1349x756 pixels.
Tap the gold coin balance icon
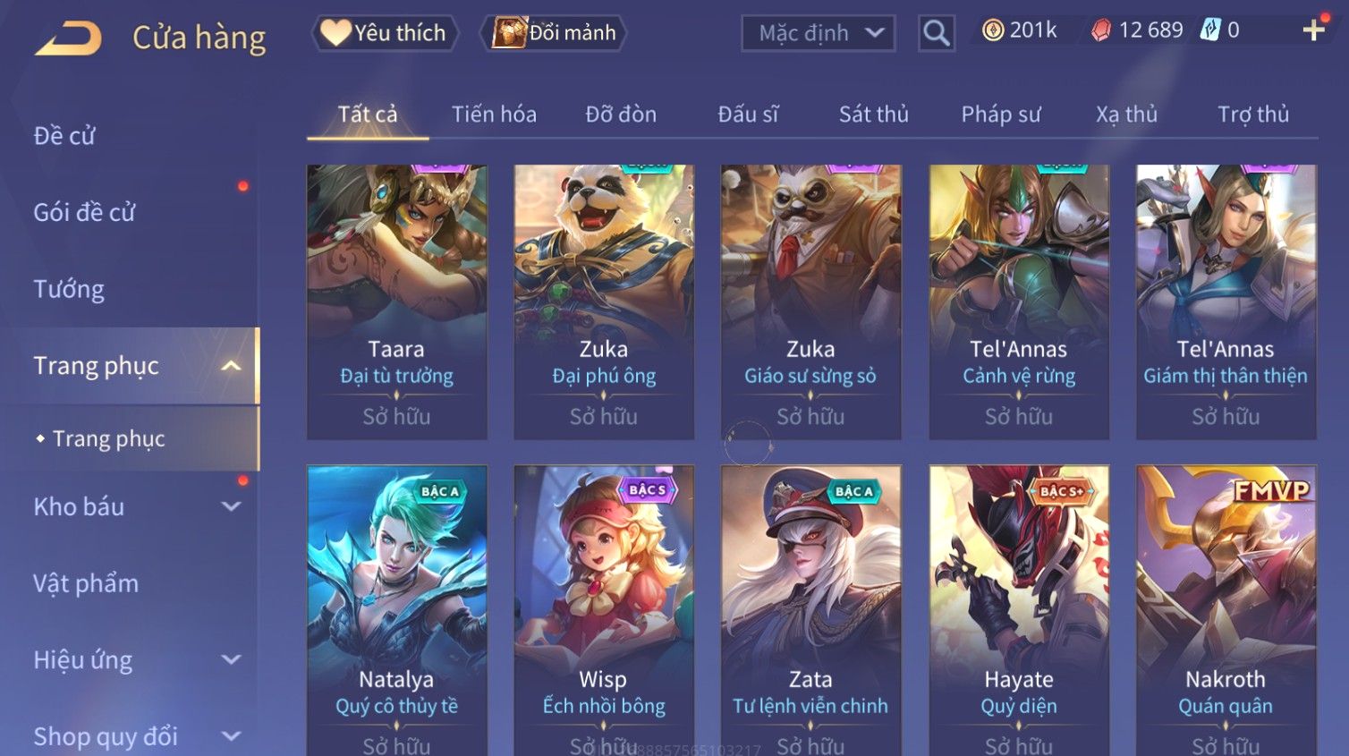click(993, 30)
